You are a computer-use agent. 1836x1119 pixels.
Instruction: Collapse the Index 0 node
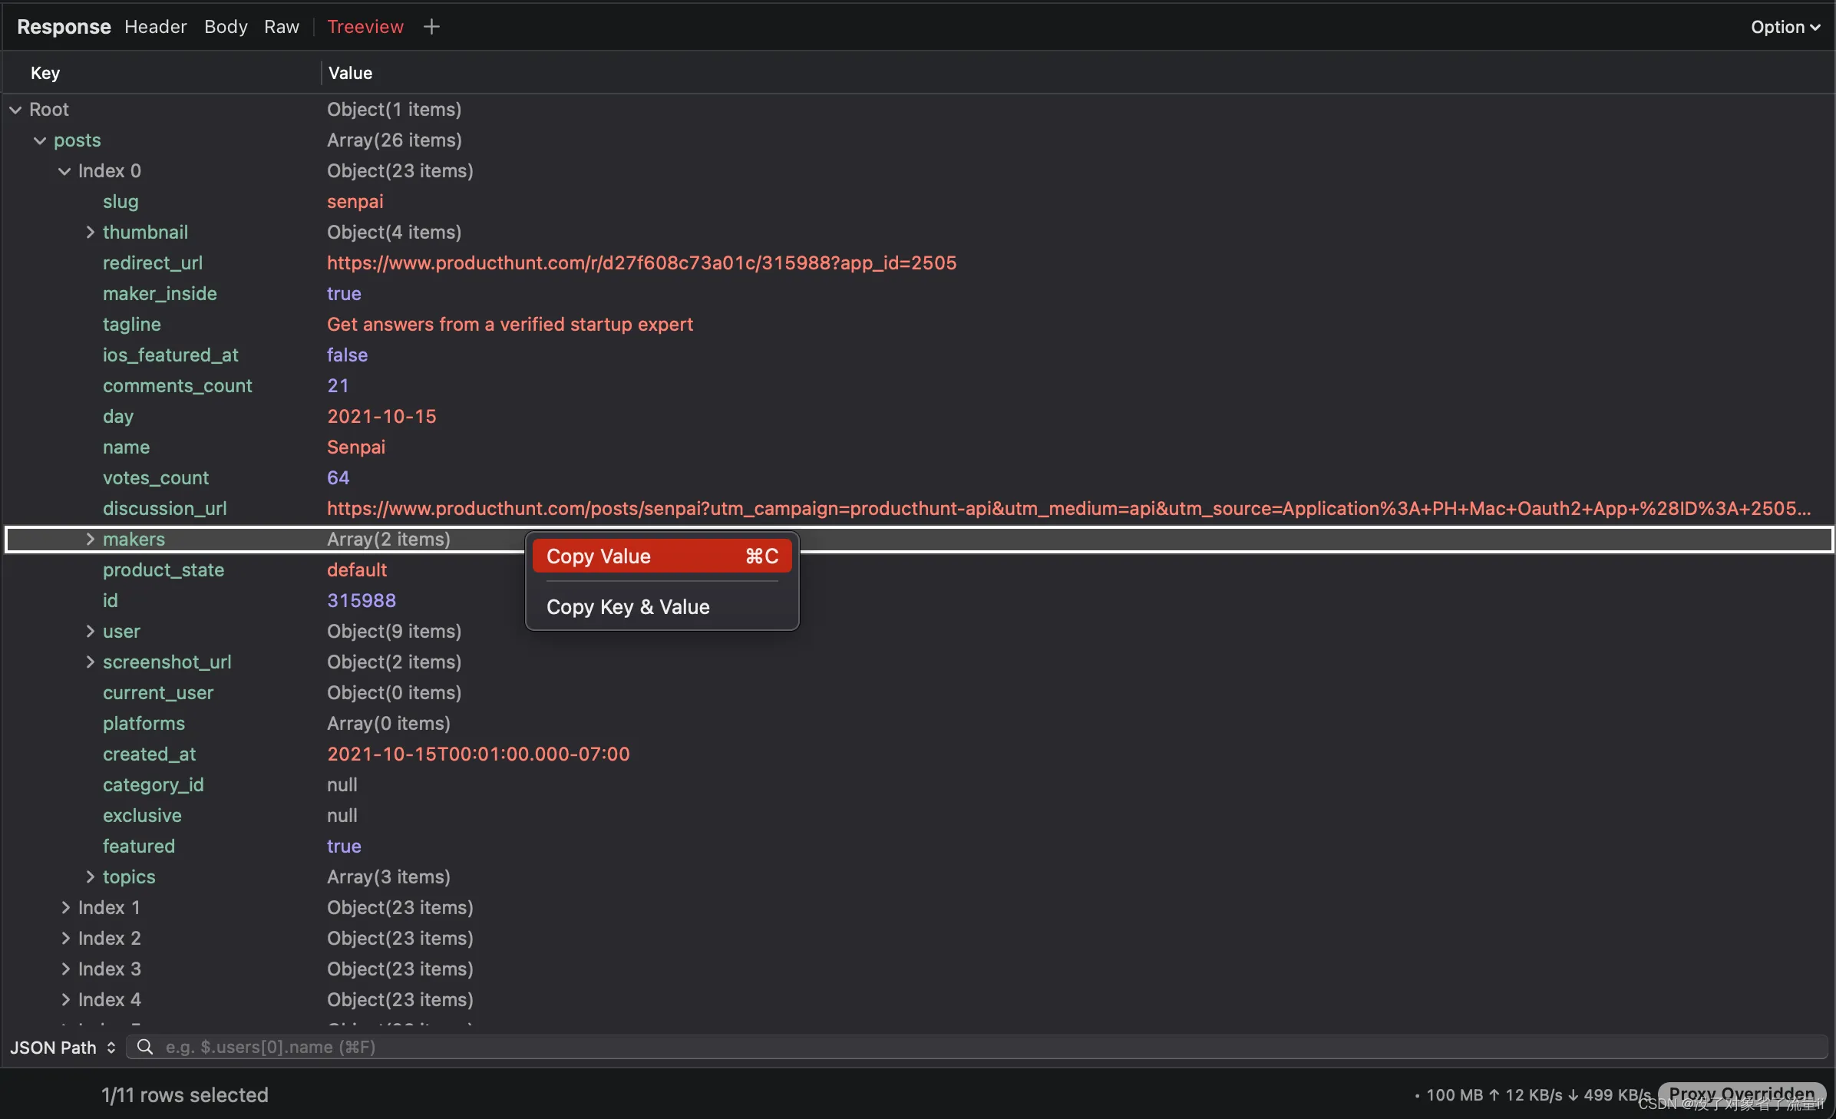coord(64,171)
